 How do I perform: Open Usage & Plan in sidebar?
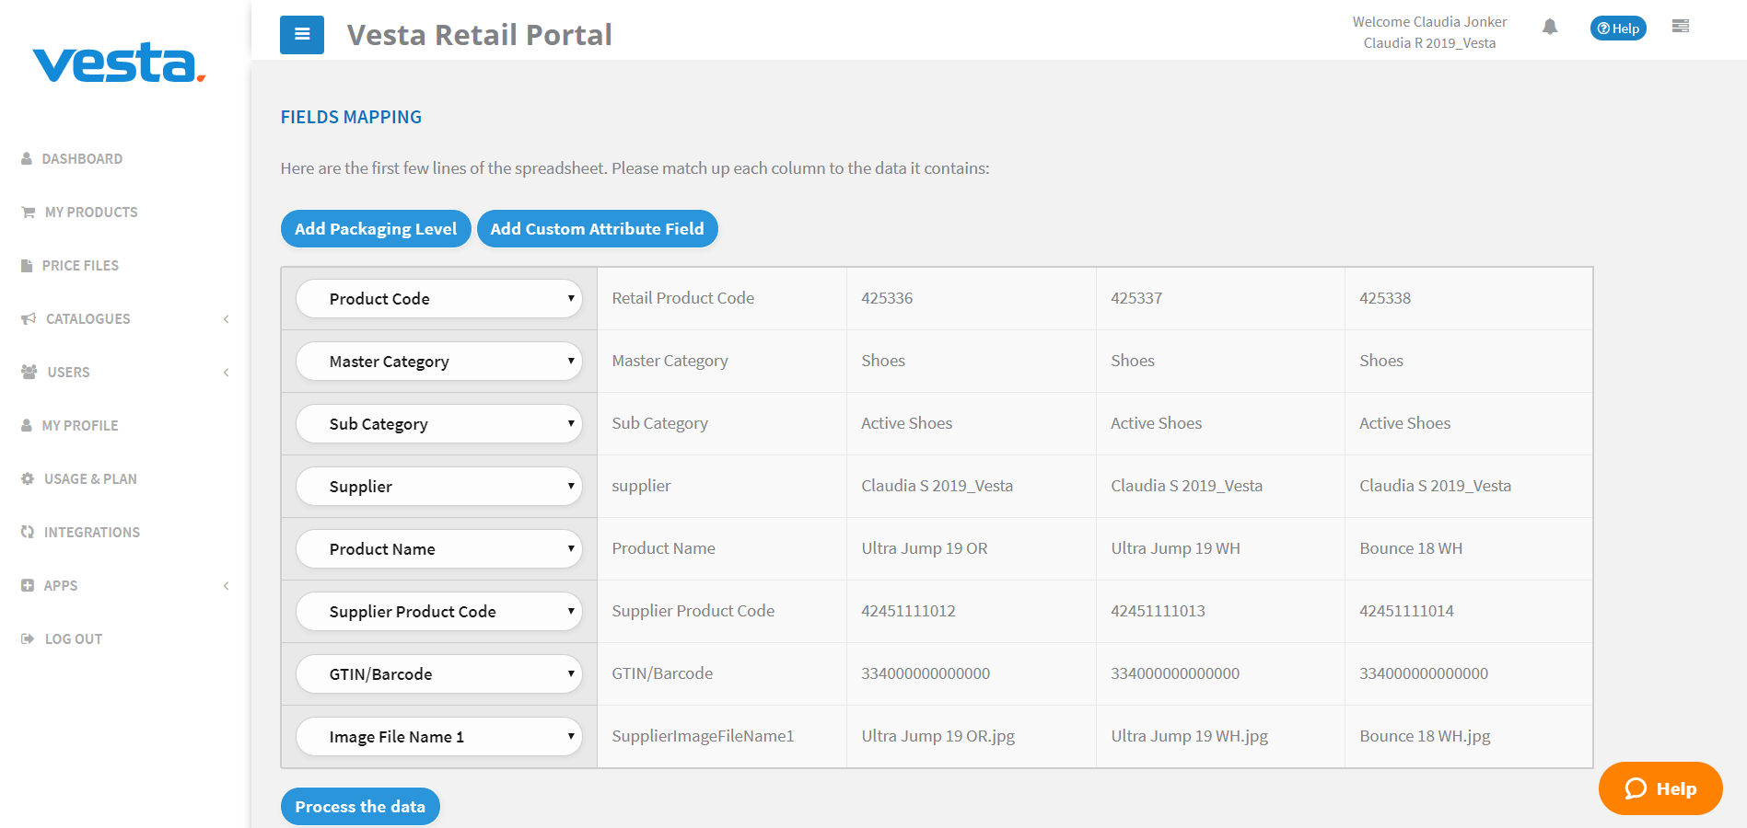coord(90,478)
